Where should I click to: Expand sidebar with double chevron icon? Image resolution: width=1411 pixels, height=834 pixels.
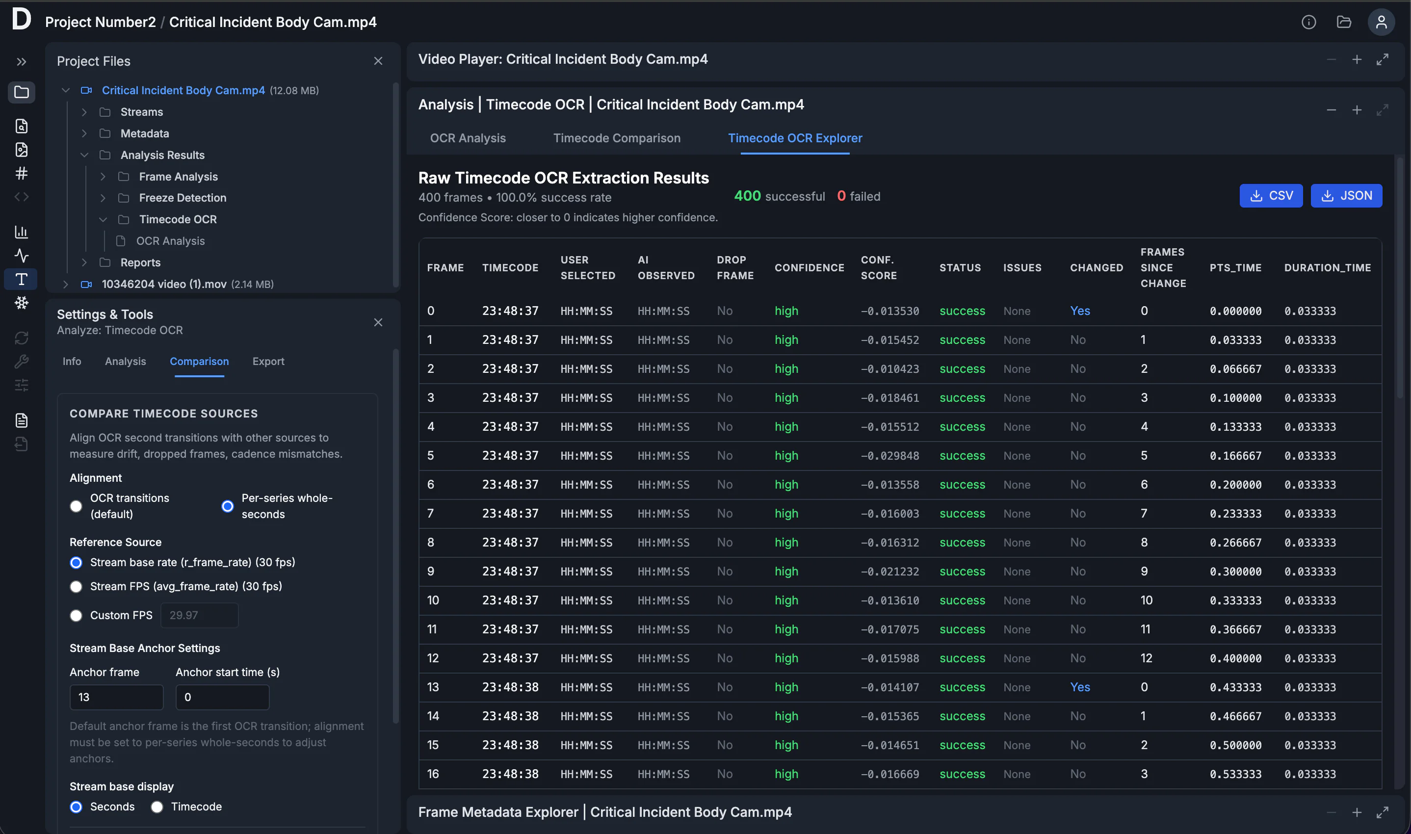(22, 62)
